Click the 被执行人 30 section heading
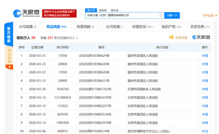Image resolution: width=219 pixels, height=134 pixels. [26, 38]
